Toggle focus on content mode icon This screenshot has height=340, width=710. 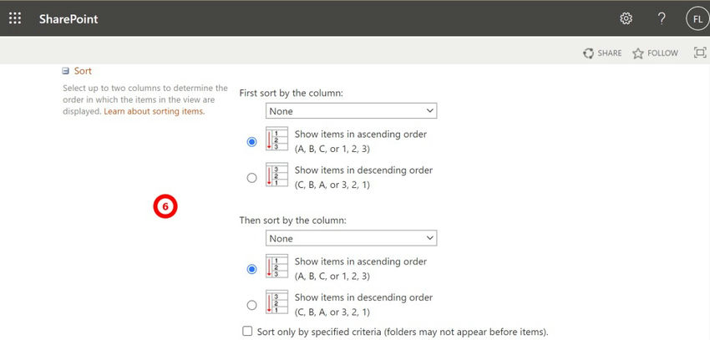(700, 53)
